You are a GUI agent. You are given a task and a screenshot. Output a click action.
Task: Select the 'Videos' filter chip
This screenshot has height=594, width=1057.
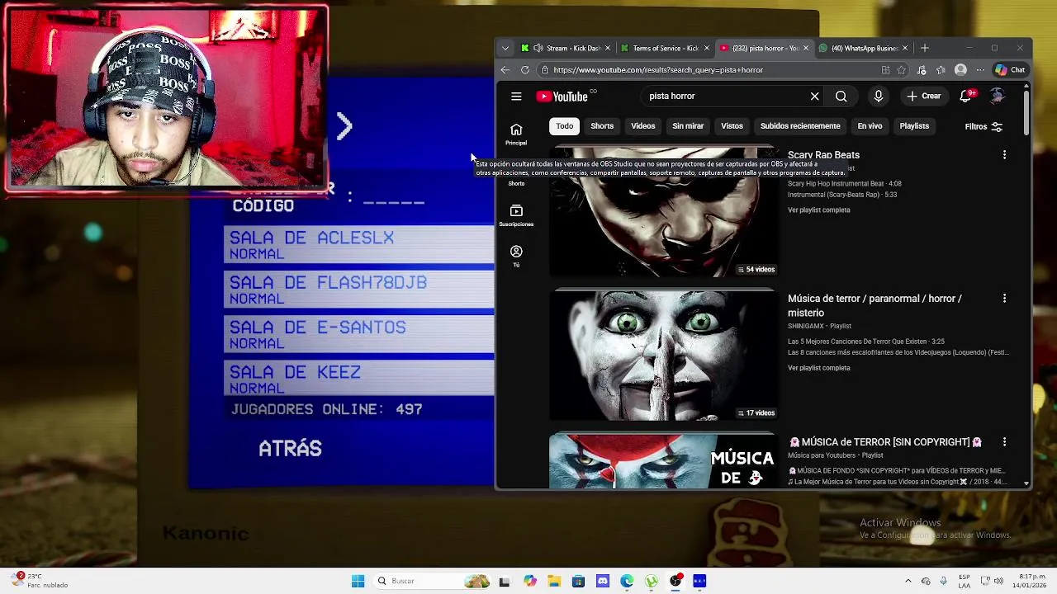pyautogui.click(x=642, y=126)
